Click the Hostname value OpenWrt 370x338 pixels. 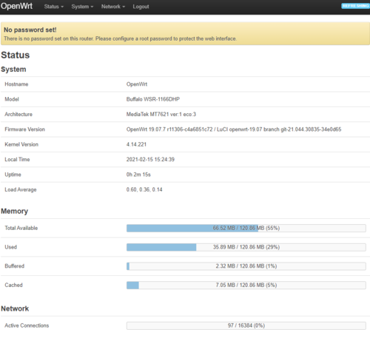[137, 84]
